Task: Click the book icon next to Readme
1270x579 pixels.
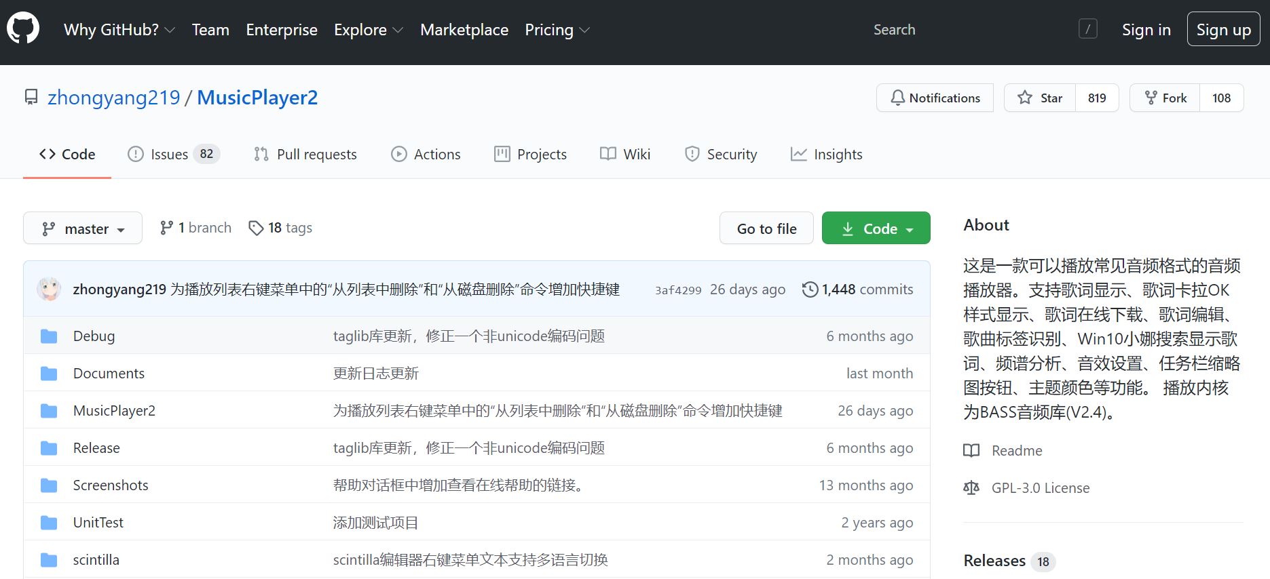Action: tap(971, 451)
